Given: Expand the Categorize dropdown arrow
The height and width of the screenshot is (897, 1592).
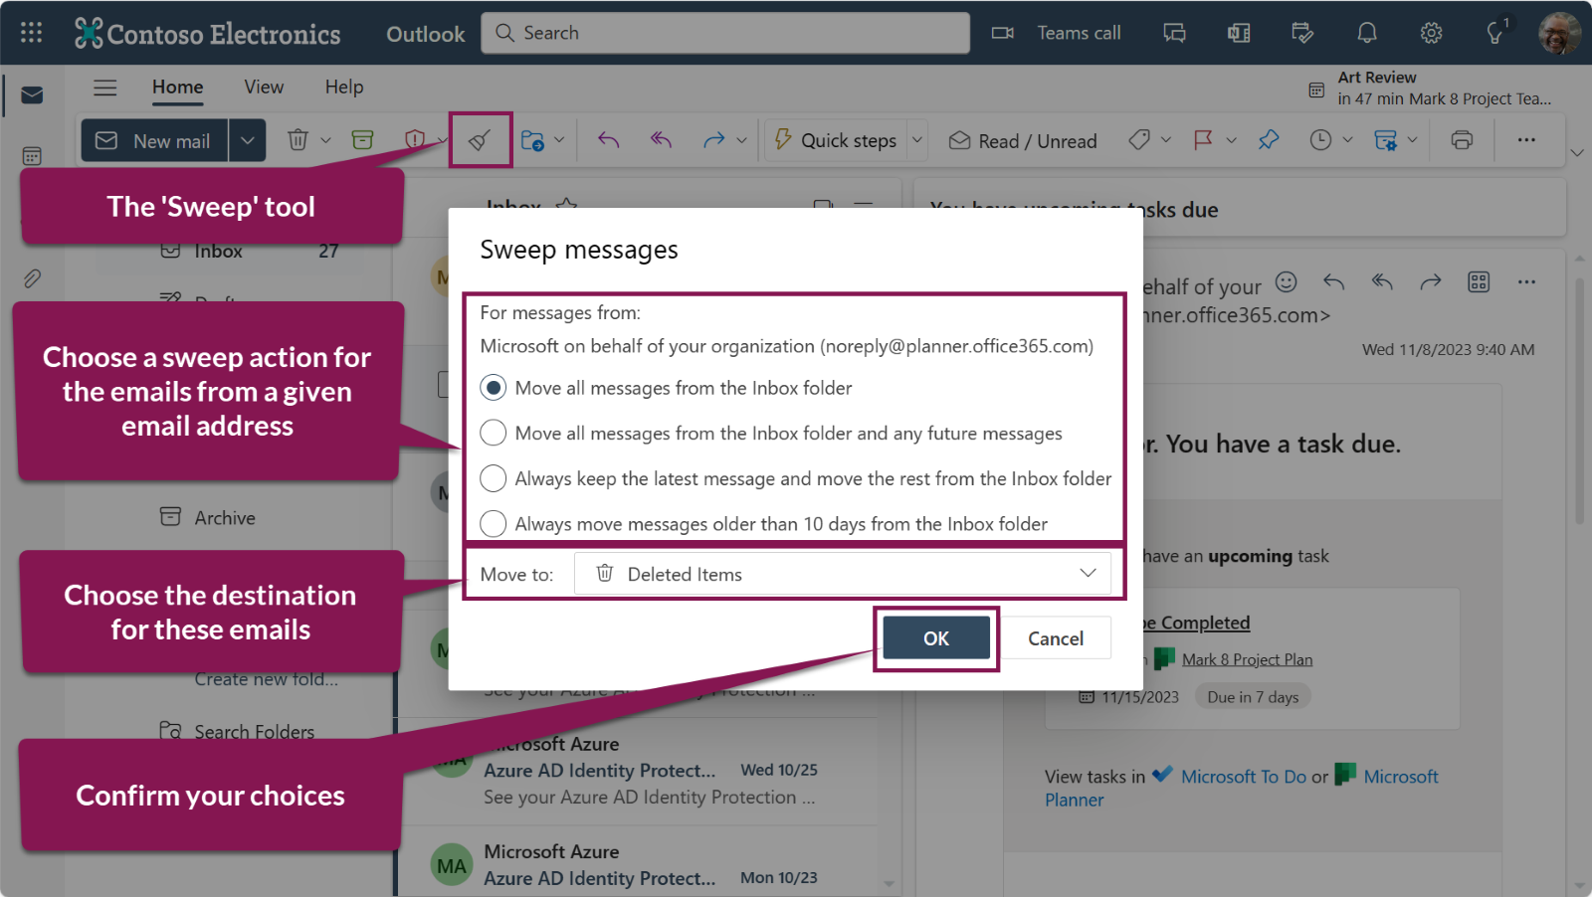Looking at the screenshot, I should pos(1166,140).
